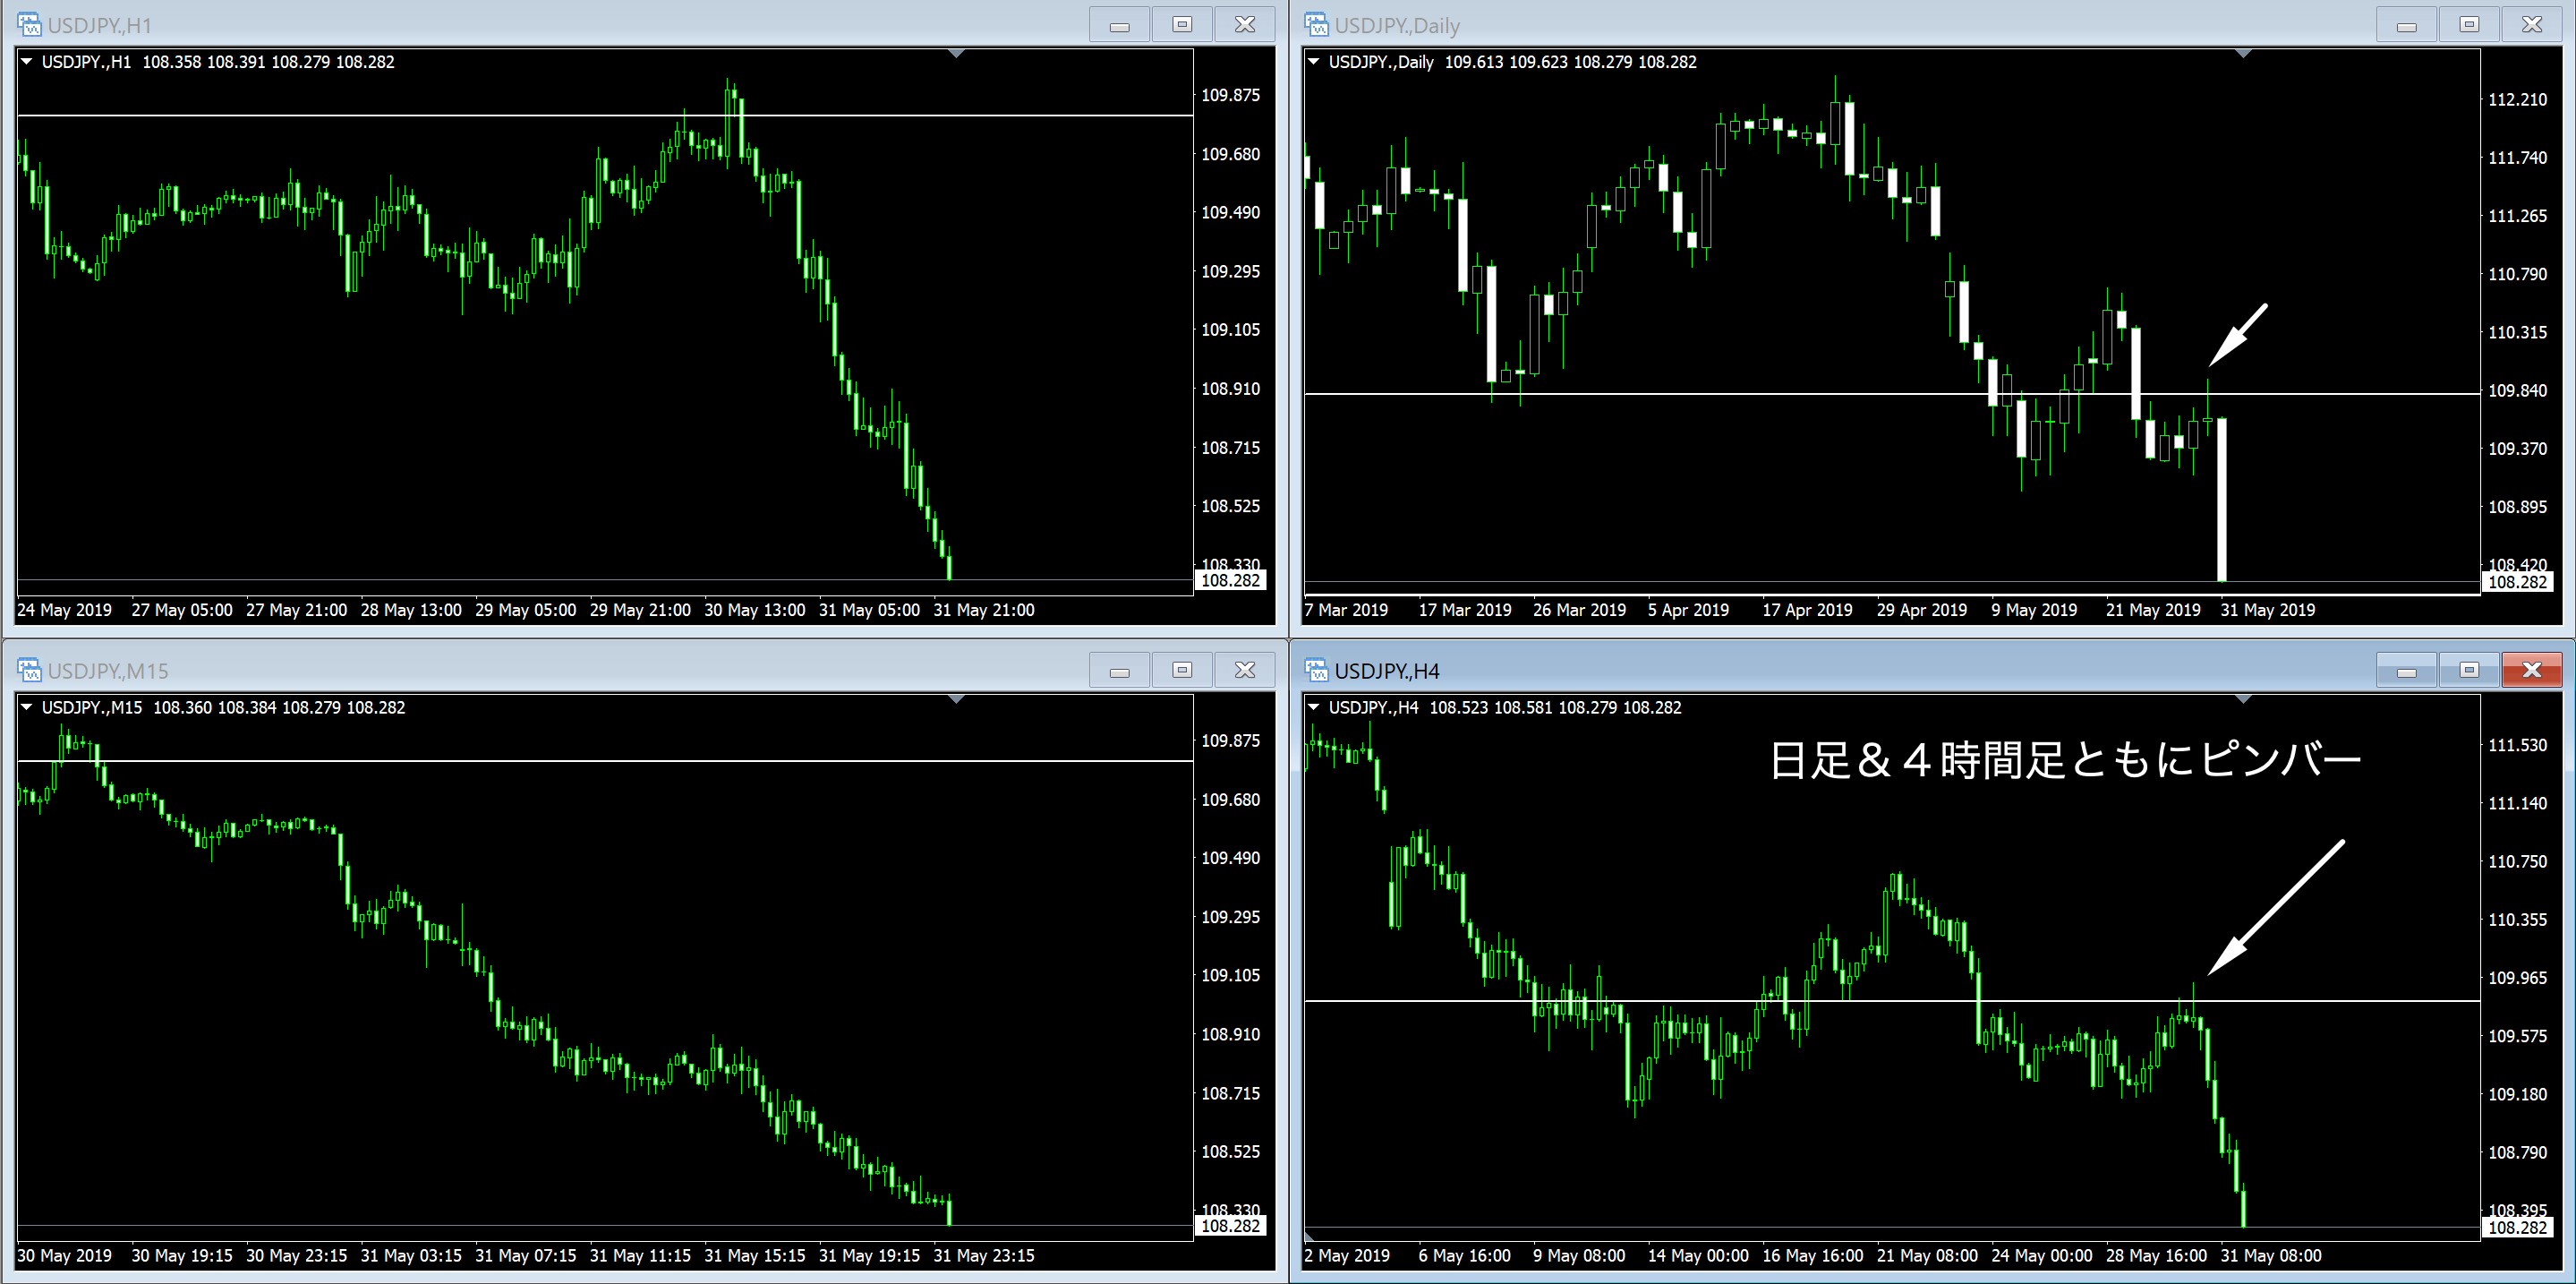
Task: Expand the triangle next to USDJPY.,H1 label
Action: pos(27,62)
